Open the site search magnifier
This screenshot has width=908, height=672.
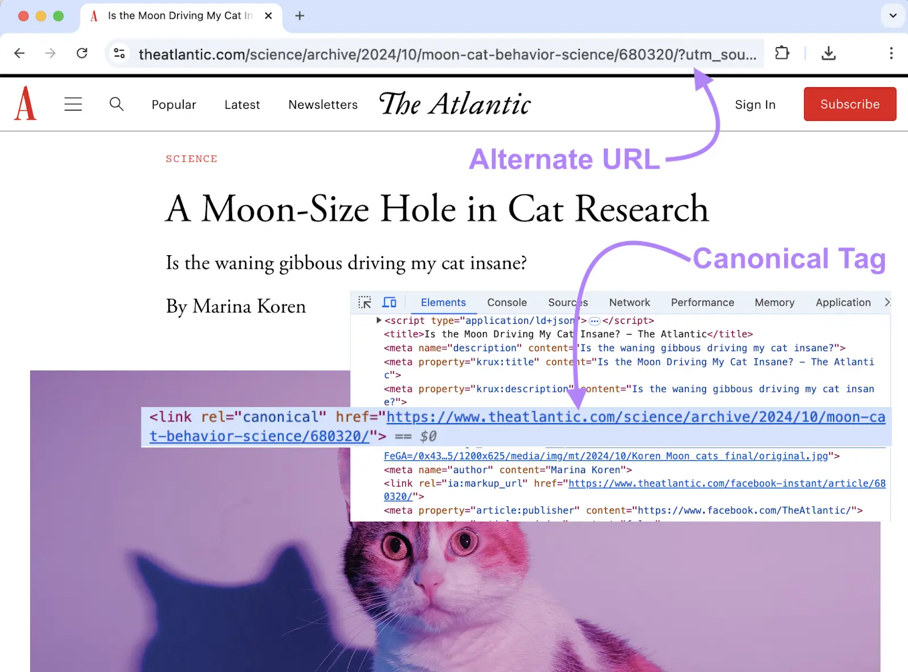point(116,104)
